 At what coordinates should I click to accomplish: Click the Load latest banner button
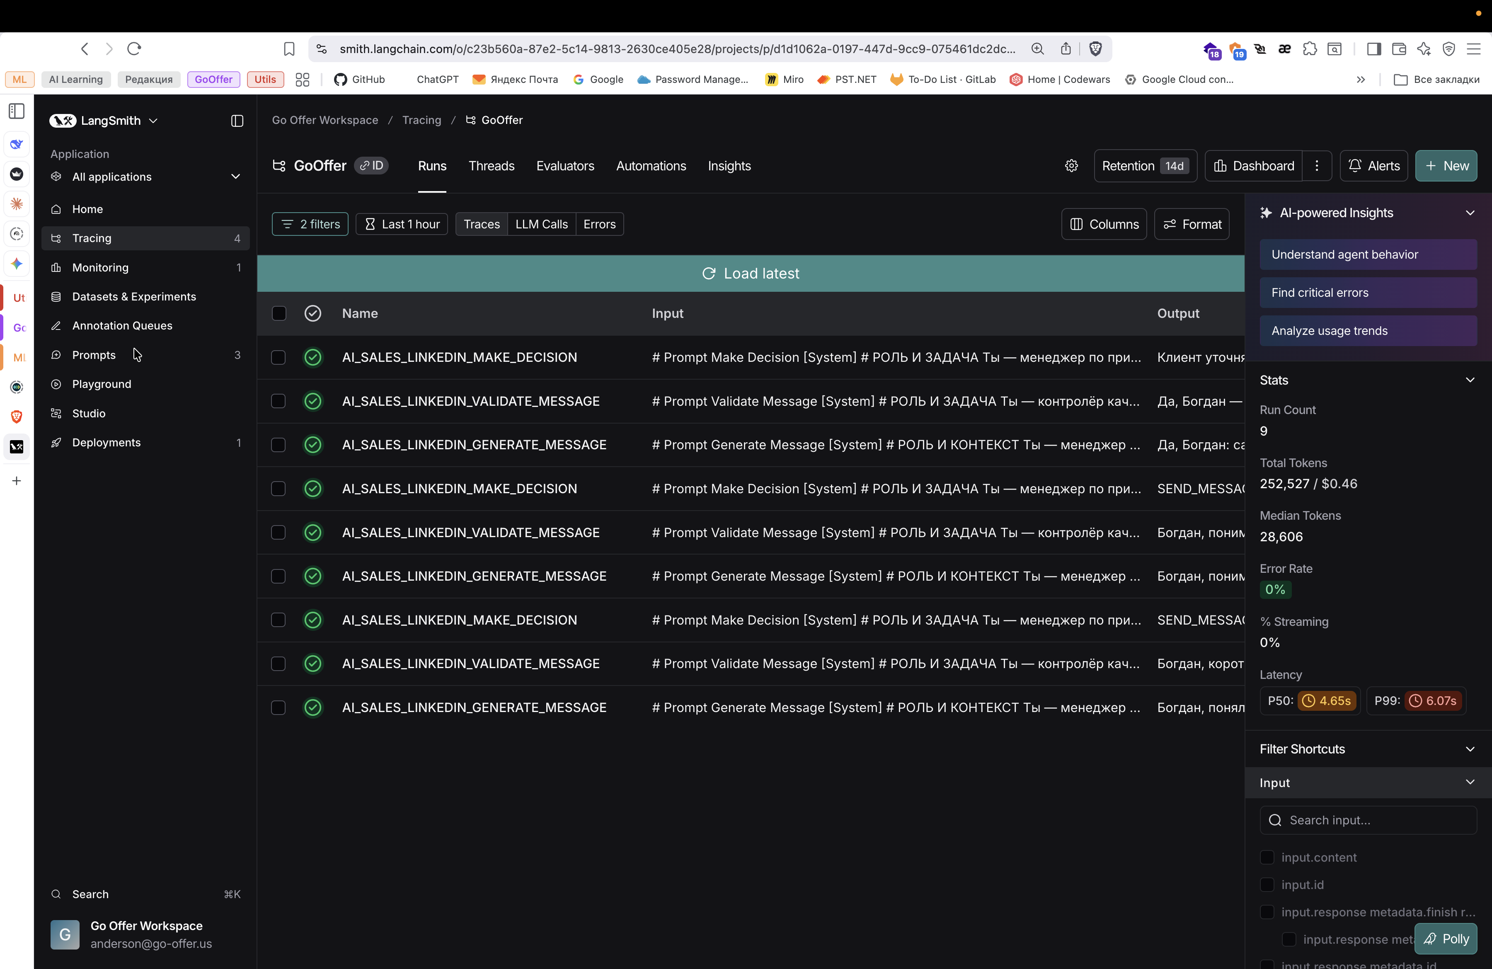[x=751, y=273]
